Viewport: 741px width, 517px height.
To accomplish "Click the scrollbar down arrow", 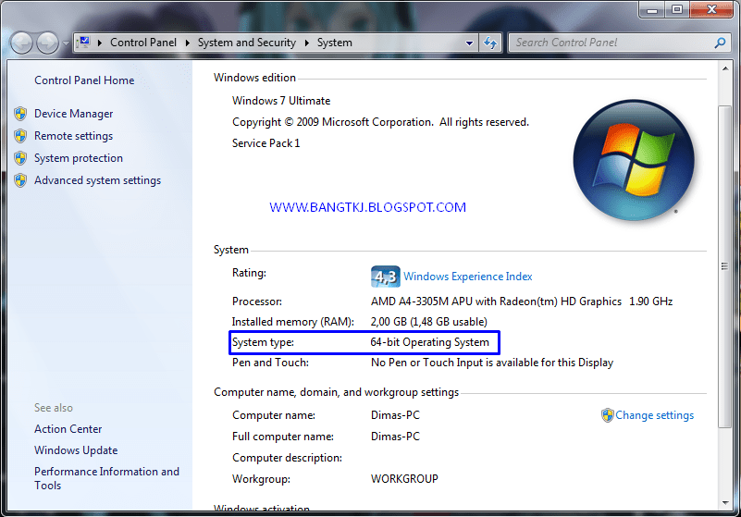I will 725,503.
